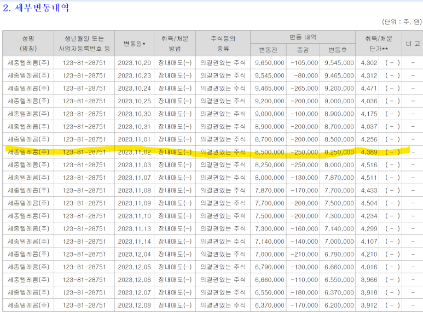Click the change amount -180,000
Image resolution: width=423 pixels, height=312 pixels.
pos(304,292)
